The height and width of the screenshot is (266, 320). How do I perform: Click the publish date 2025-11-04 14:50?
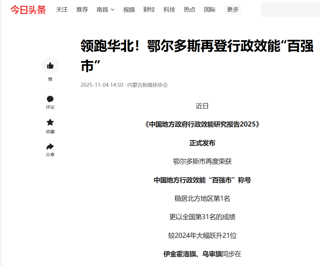click(101, 85)
